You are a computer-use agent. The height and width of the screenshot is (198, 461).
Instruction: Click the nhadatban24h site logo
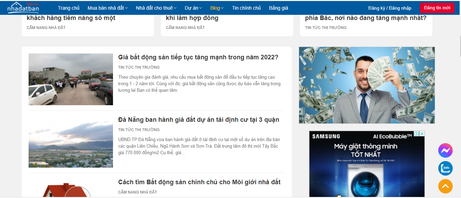[23, 8]
